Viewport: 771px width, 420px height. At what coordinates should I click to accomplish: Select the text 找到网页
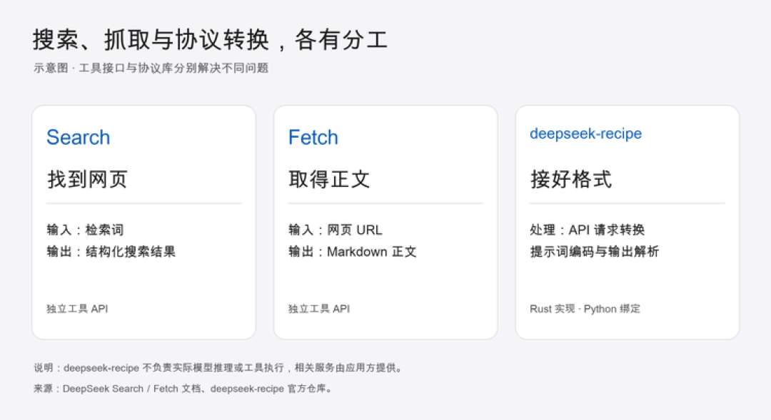click(x=88, y=179)
